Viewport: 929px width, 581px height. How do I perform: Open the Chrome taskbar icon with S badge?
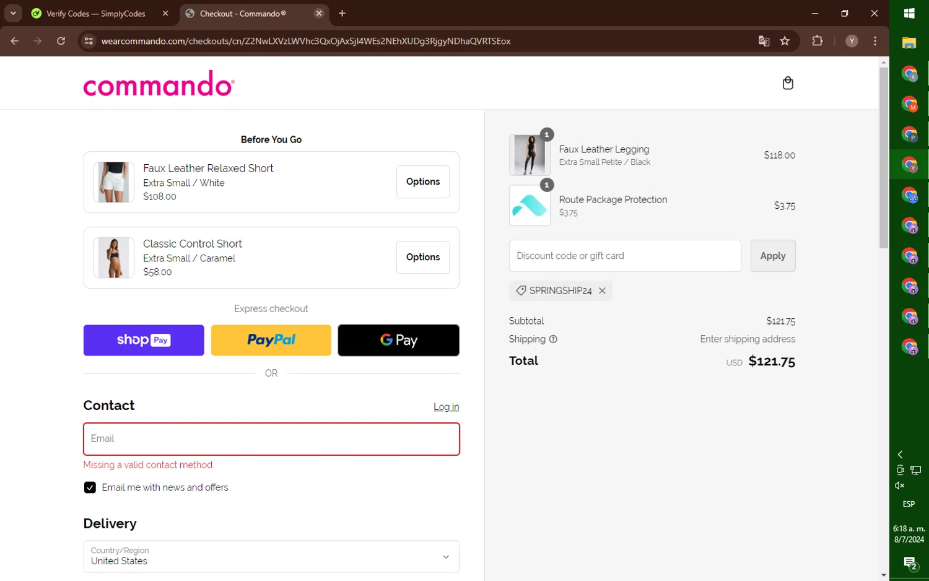[909, 74]
